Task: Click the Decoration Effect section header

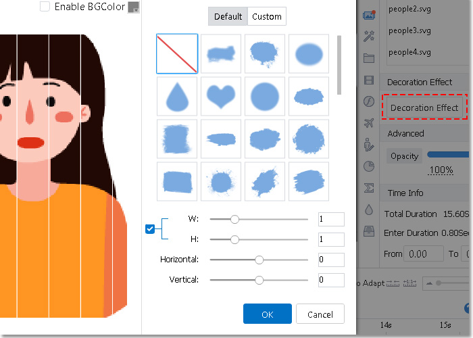Action: [x=425, y=82]
